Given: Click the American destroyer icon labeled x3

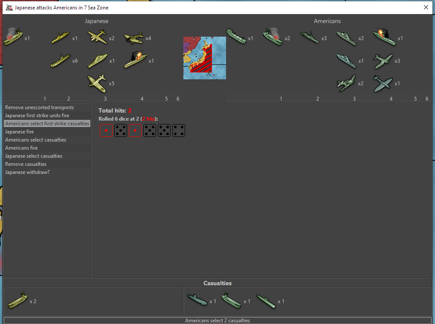Looking at the screenshot, I should [310, 38].
